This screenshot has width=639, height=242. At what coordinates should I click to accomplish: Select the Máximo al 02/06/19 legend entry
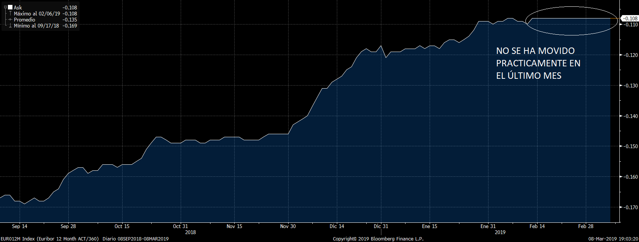click(37, 14)
